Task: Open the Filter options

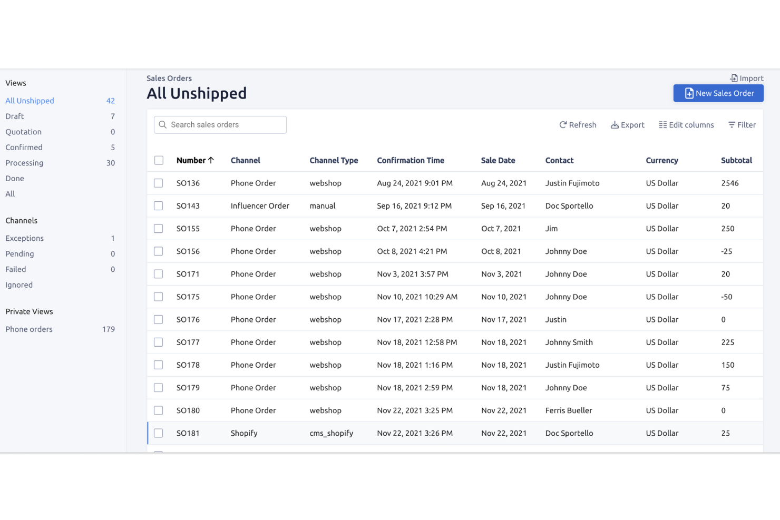Action: [x=732, y=125]
